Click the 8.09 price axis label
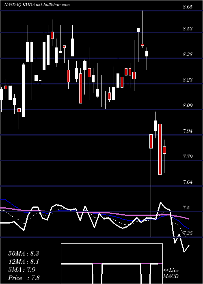 pyautogui.click(x=188, y=105)
